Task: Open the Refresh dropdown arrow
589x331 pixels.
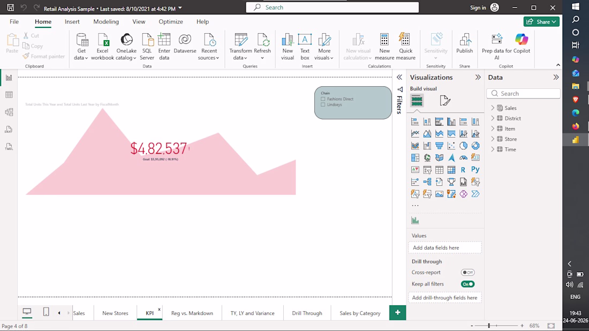Action: (x=262, y=58)
